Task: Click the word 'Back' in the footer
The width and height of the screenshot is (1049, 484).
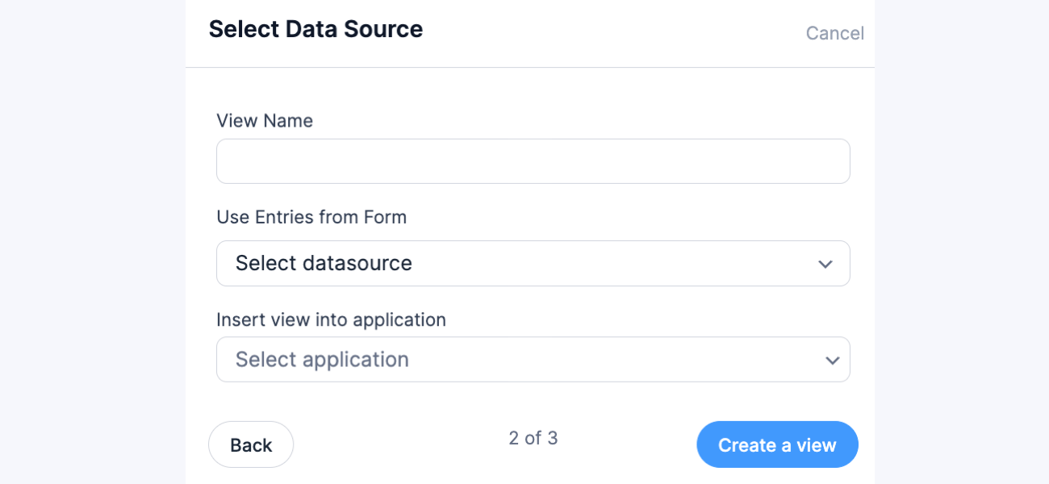Action: 251,445
